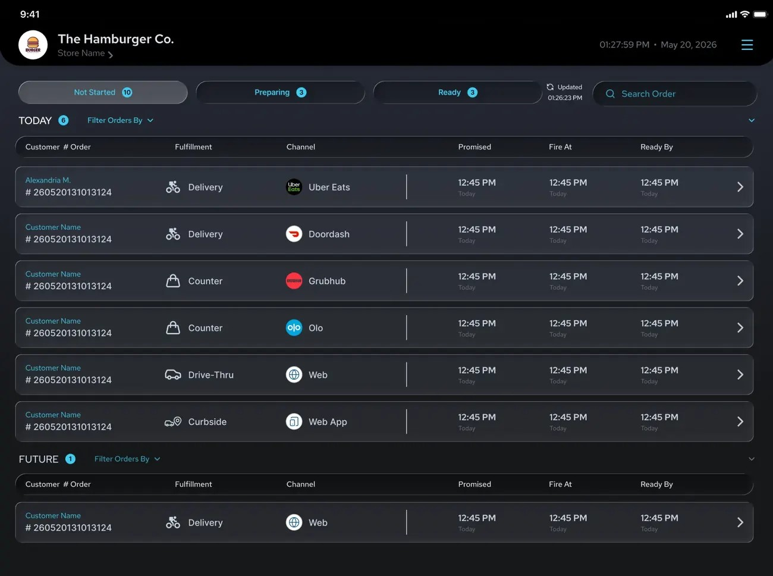Open the Store Name selector

(x=85, y=54)
